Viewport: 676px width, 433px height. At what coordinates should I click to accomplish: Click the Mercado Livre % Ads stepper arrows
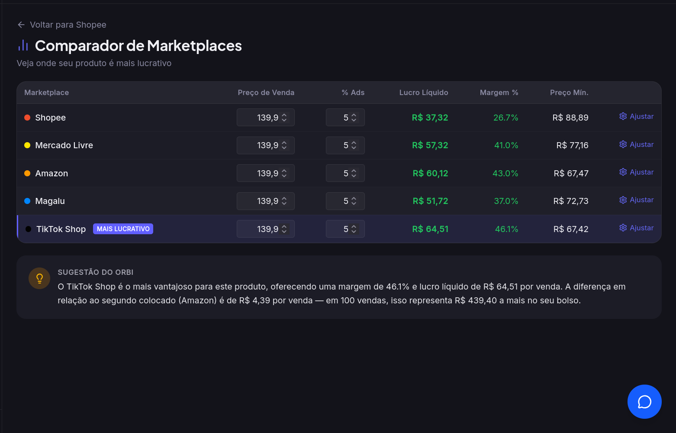[x=354, y=145]
